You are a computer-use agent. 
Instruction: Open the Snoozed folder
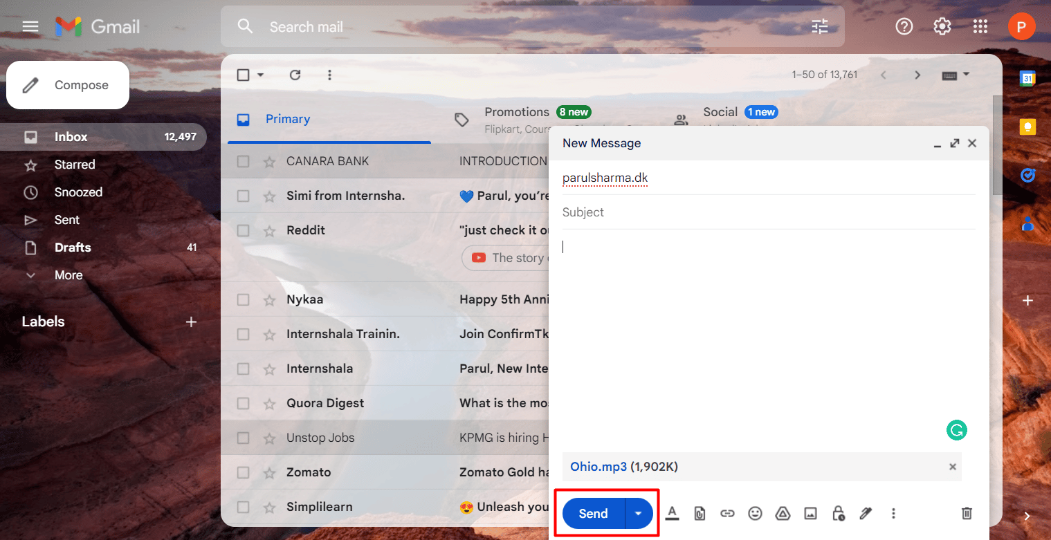tap(104, 192)
